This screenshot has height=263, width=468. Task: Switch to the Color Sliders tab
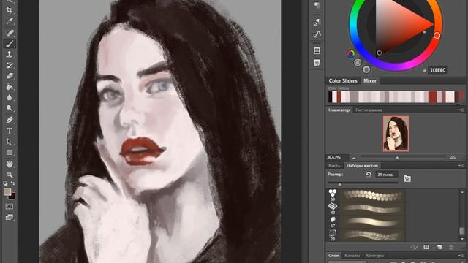pos(343,80)
